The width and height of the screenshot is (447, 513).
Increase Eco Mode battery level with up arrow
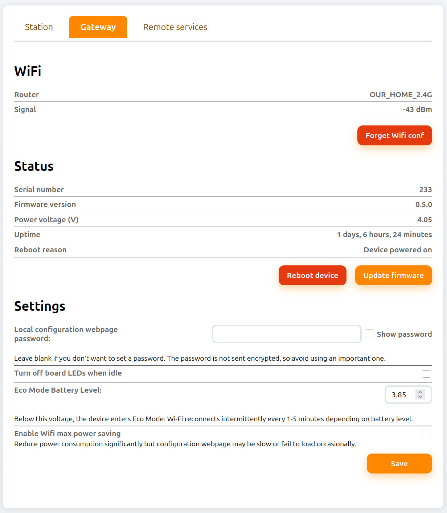tap(420, 392)
